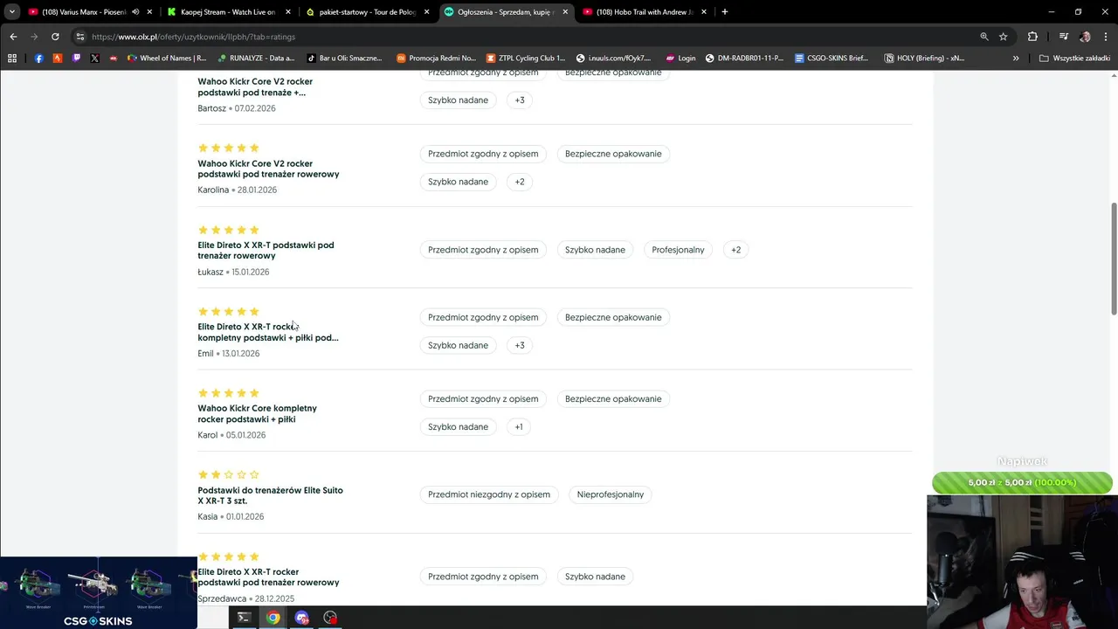1118x629 pixels.
Task: Open Wahoo Kickr Core kompletny rocker listing title
Action: pyautogui.click(x=257, y=414)
